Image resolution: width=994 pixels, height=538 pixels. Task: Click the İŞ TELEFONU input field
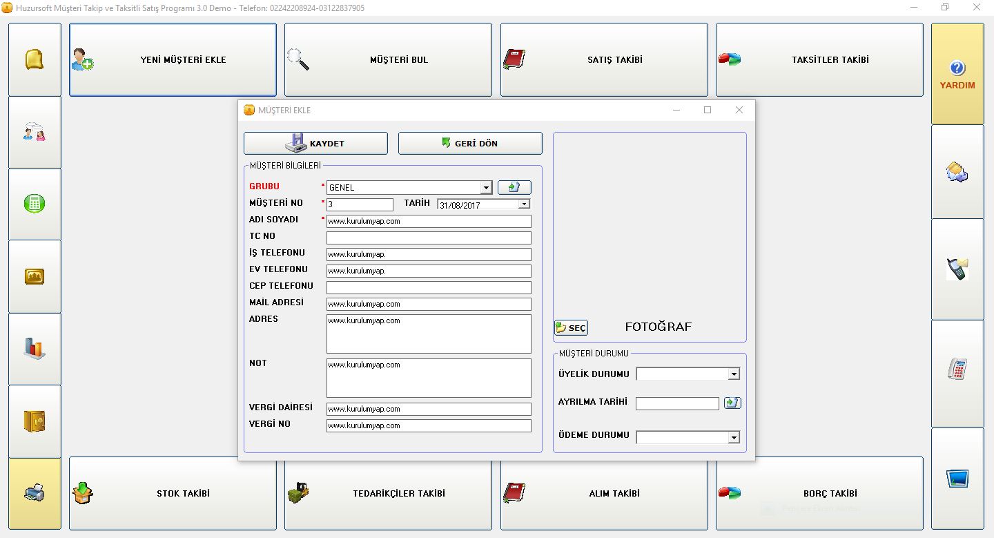pos(429,254)
